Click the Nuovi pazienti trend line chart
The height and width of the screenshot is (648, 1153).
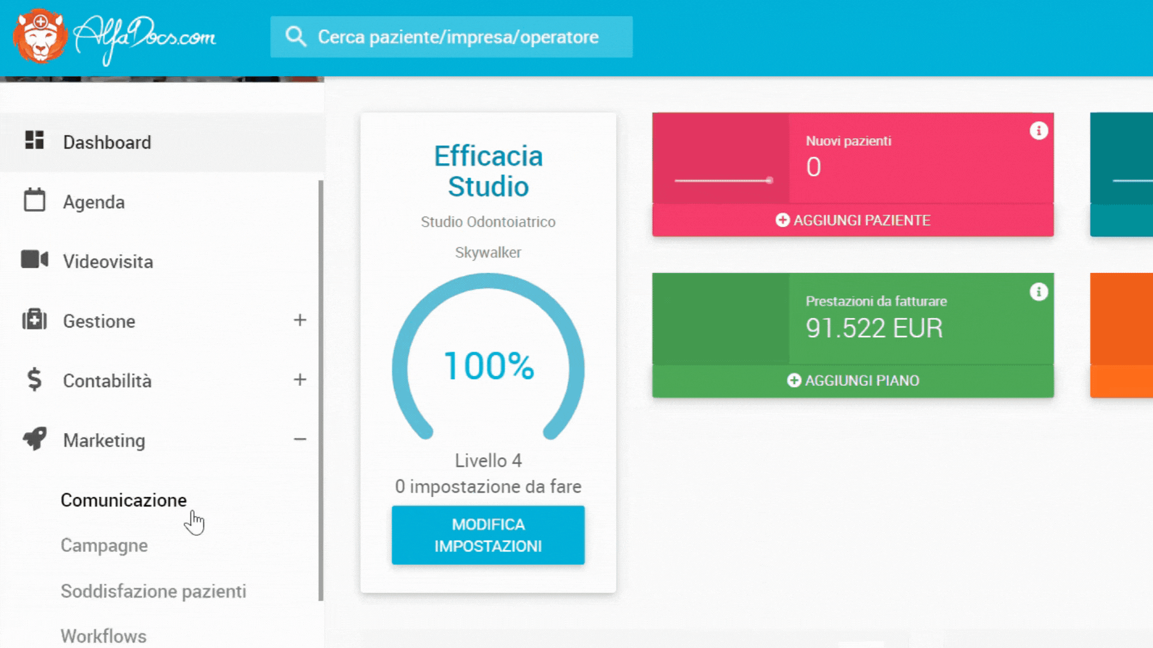coord(724,180)
